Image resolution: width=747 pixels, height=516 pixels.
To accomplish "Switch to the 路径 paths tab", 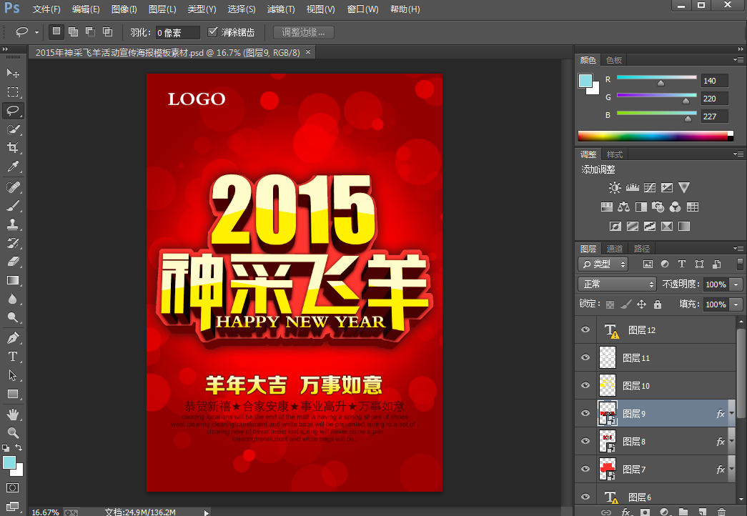I will click(x=641, y=248).
